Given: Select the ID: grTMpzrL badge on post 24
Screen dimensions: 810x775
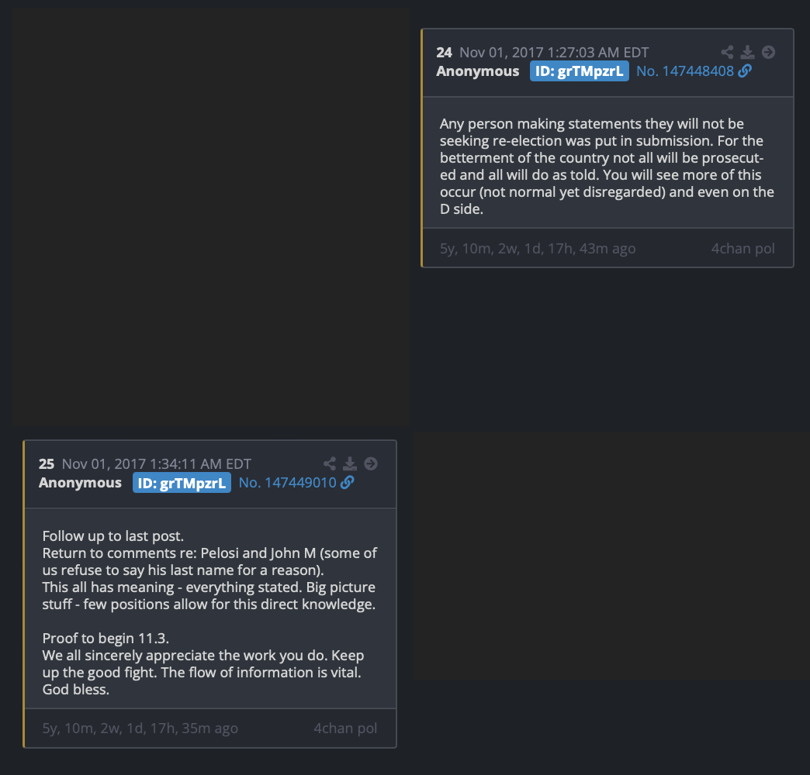Looking at the screenshot, I should (579, 71).
